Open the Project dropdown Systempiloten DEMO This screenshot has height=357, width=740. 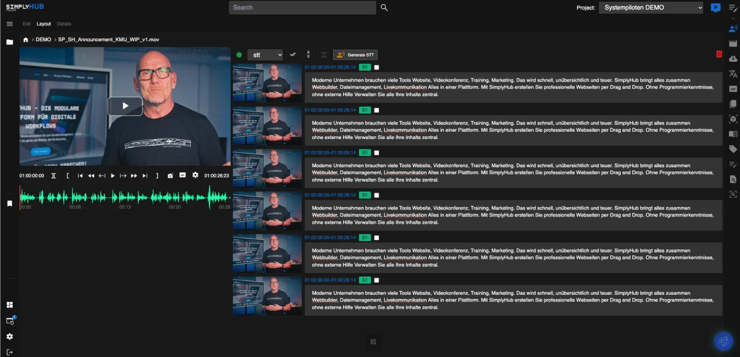click(651, 7)
